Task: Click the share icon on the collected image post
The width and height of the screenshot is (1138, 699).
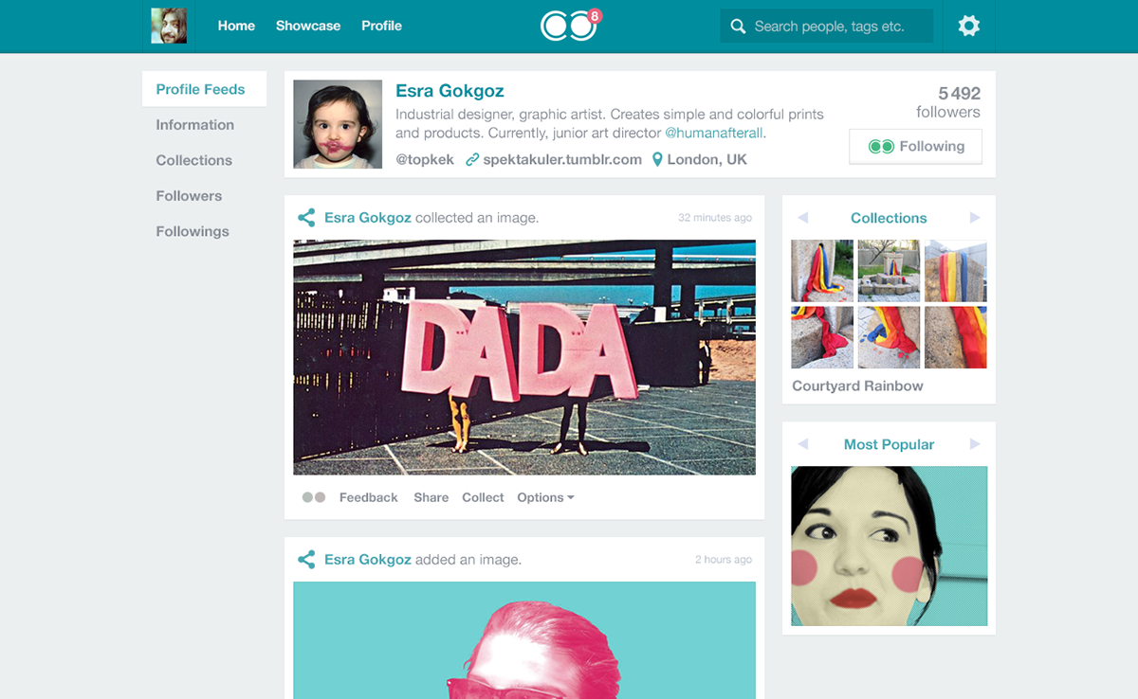Action: pyautogui.click(x=306, y=218)
